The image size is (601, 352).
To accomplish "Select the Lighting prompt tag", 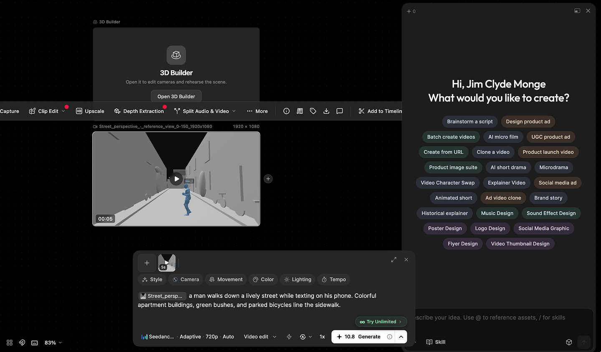I will [298, 280].
